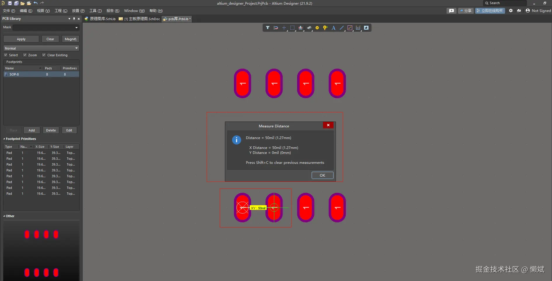This screenshot has height=281, width=552.
Task: Open the Snapping magnet tool
Action: pos(276,28)
